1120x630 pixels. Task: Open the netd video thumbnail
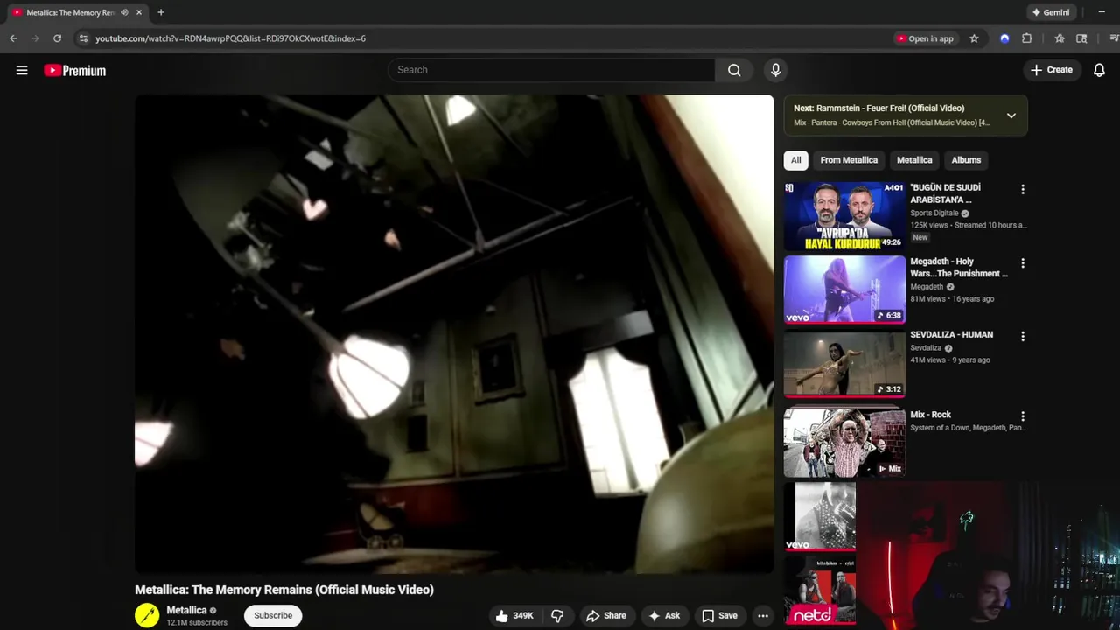[x=820, y=591]
